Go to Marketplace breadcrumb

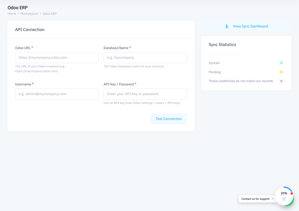[x=29, y=14]
